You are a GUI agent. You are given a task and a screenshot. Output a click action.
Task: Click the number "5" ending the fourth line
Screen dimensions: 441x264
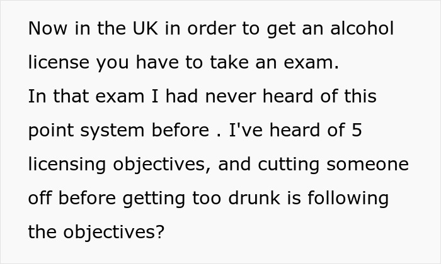point(355,131)
